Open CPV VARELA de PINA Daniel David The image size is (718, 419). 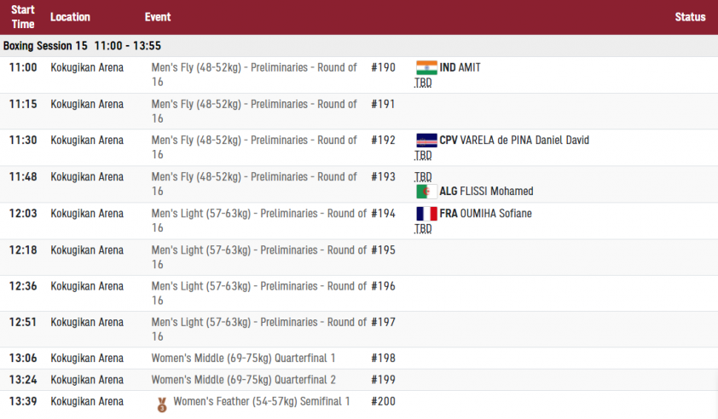pos(514,141)
